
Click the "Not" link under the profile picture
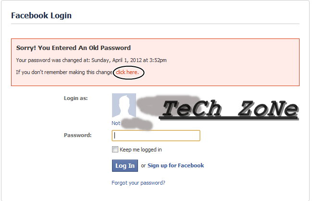pos(116,123)
